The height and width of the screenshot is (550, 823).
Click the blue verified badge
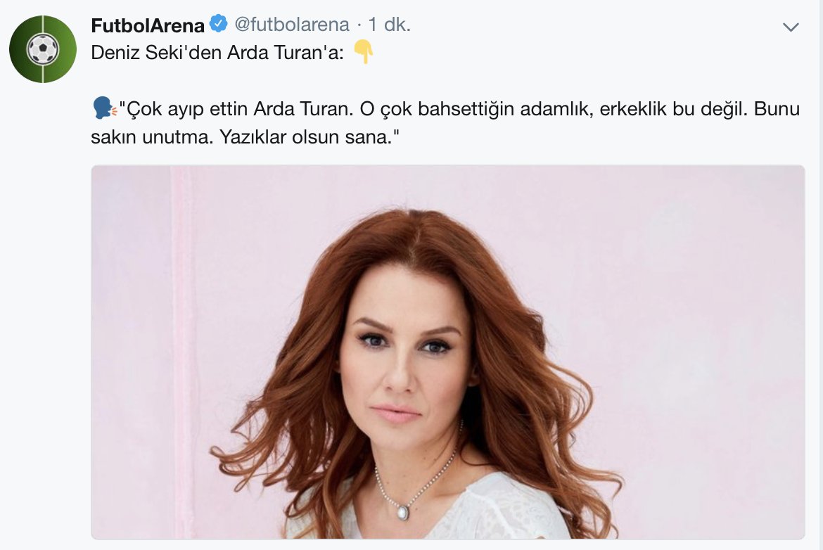(x=218, y=24)
